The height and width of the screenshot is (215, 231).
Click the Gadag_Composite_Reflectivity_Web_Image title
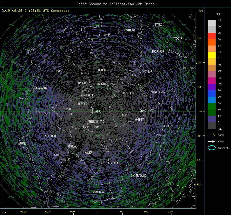pyautogui.click(x=115, y=4)
